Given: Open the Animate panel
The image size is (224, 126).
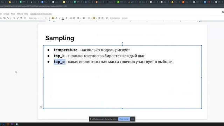Looking at the screenshot, I should (x=125, y=18).
